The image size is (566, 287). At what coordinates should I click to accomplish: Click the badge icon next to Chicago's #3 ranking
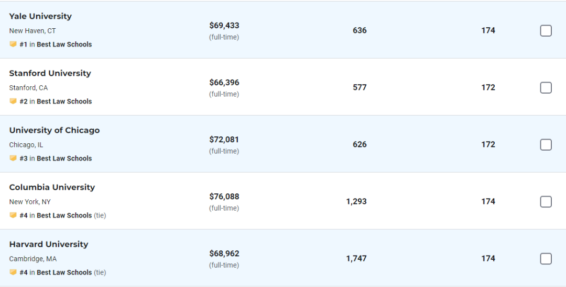point(13,158)
